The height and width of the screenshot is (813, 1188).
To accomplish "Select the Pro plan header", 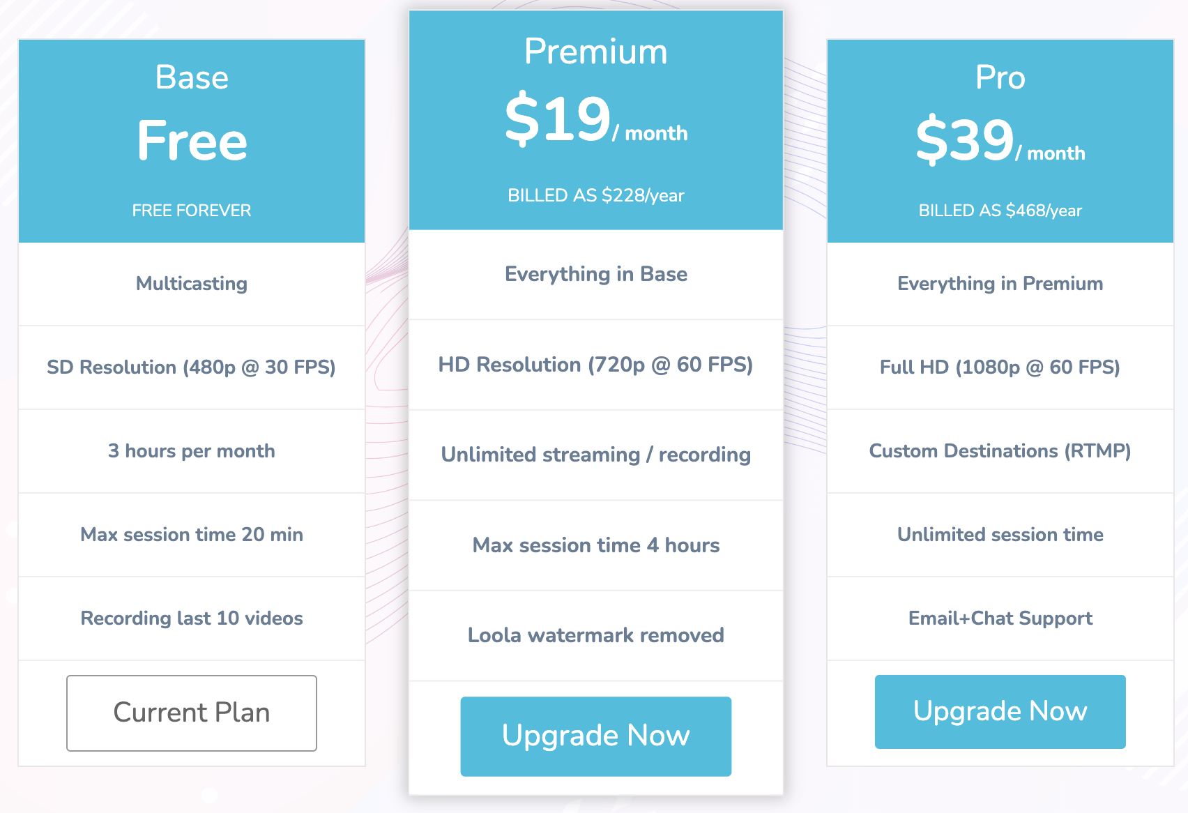I will [x=1000, y=78].
